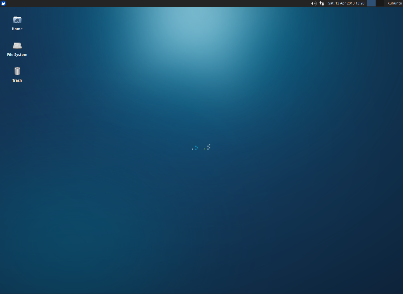Click the "Trash" label text
The image size is (403, 294).
17,80
